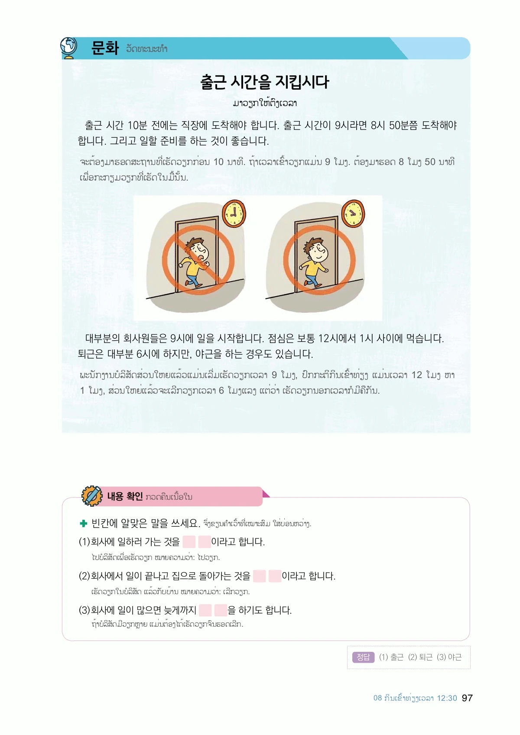Select first pink blank box in question (2)

pos(260,576)
